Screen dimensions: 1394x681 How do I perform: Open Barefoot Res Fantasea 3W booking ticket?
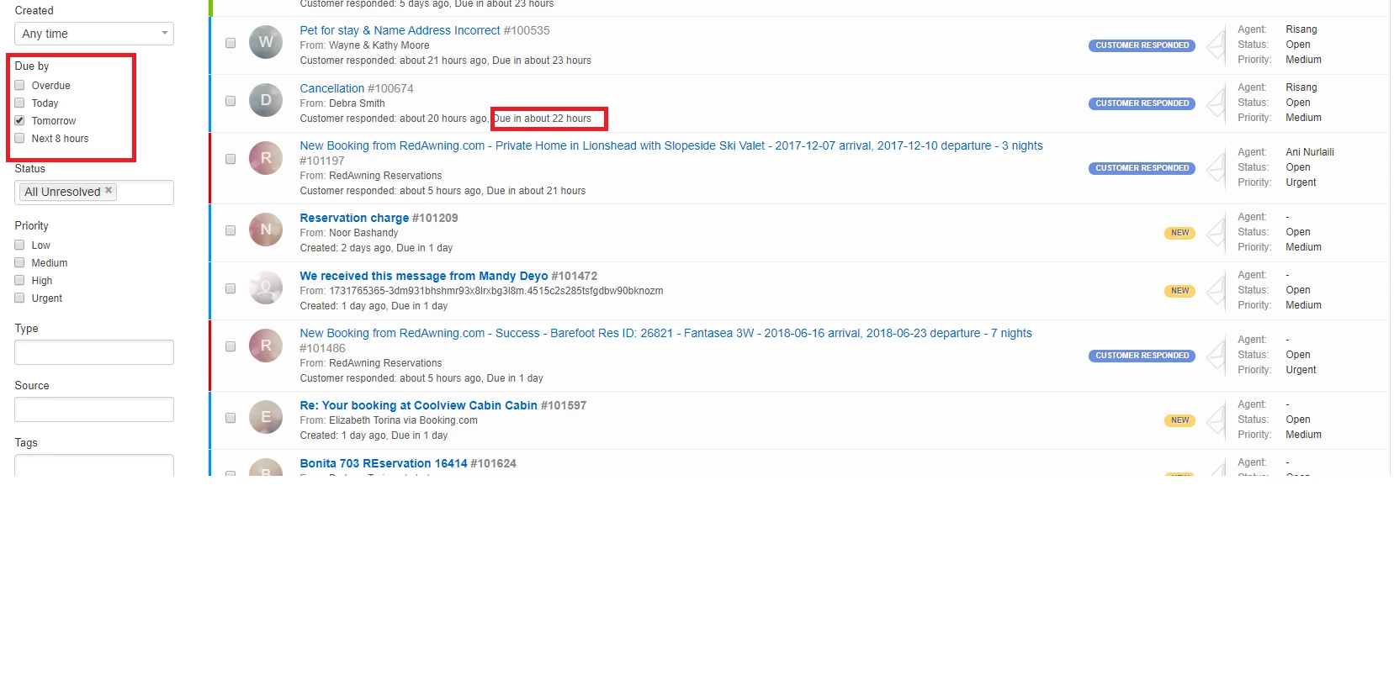(665, 333)
